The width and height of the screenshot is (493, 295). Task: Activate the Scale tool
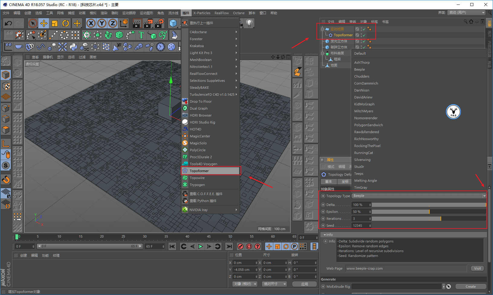click(55, 23)
